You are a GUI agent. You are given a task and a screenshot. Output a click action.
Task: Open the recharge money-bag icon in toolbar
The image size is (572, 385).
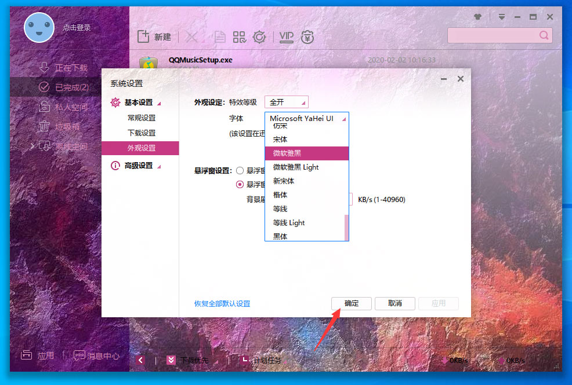[x=307, y=37]
